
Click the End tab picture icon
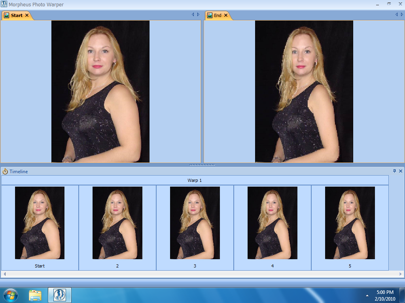click(x=210, y=15)
